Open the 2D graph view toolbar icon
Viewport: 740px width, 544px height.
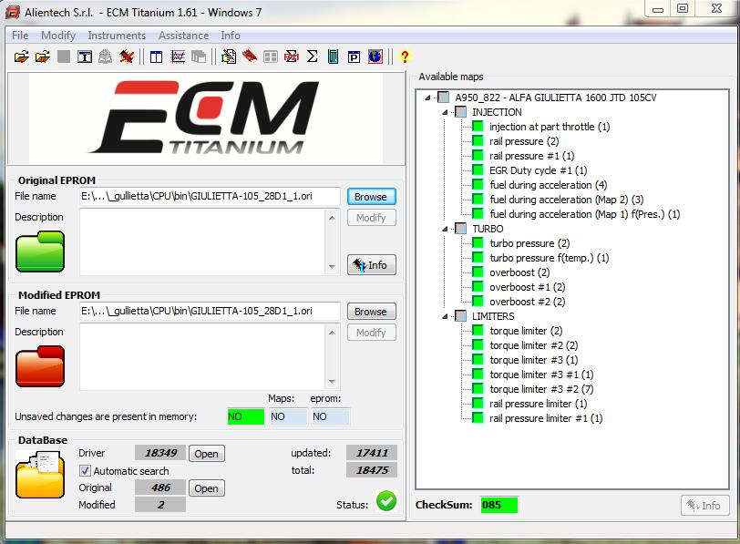[x=178, y=57]
